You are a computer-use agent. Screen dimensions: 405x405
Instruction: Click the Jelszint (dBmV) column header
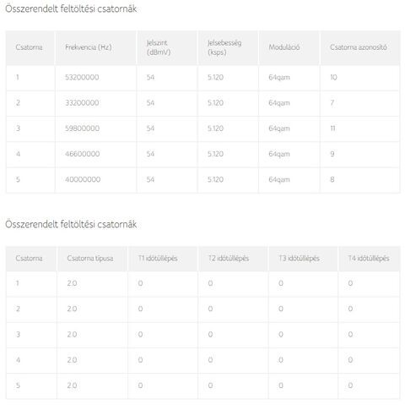click(x=159, y=47)
